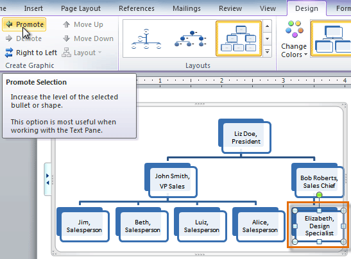Select the John Smith, VP Sales box
Viewport: 351px width, 259px height.
coord(171,181)
